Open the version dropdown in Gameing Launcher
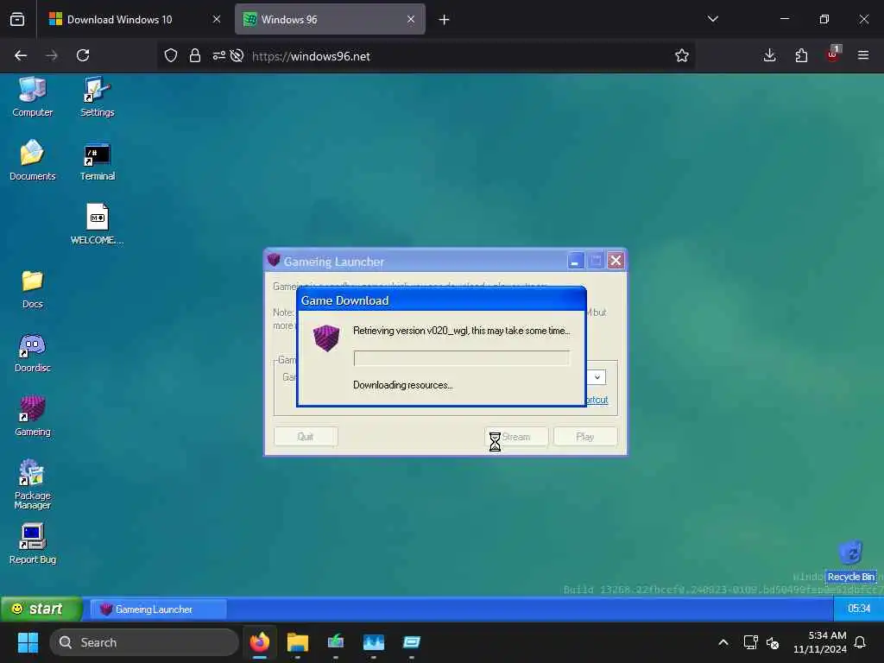Screen dimensions: 884x663 pyautogui.click(x=597, y=377)
